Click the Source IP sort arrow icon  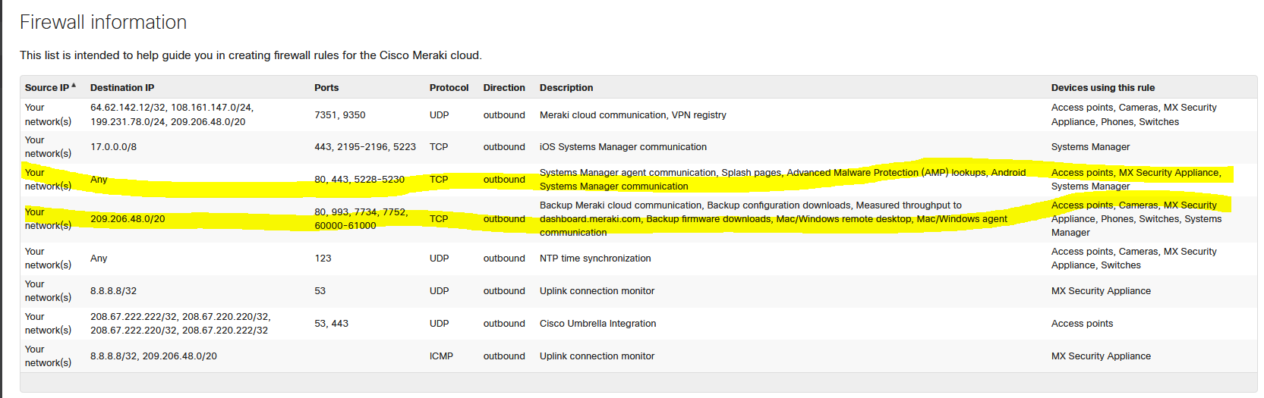pyautogui.click(x=74, y=86)
